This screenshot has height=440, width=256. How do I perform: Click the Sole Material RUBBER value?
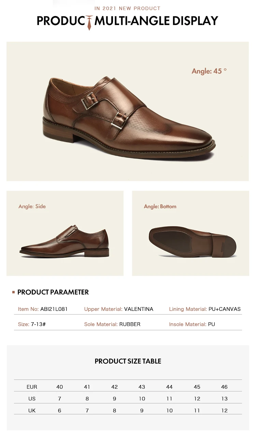(130, 324)
